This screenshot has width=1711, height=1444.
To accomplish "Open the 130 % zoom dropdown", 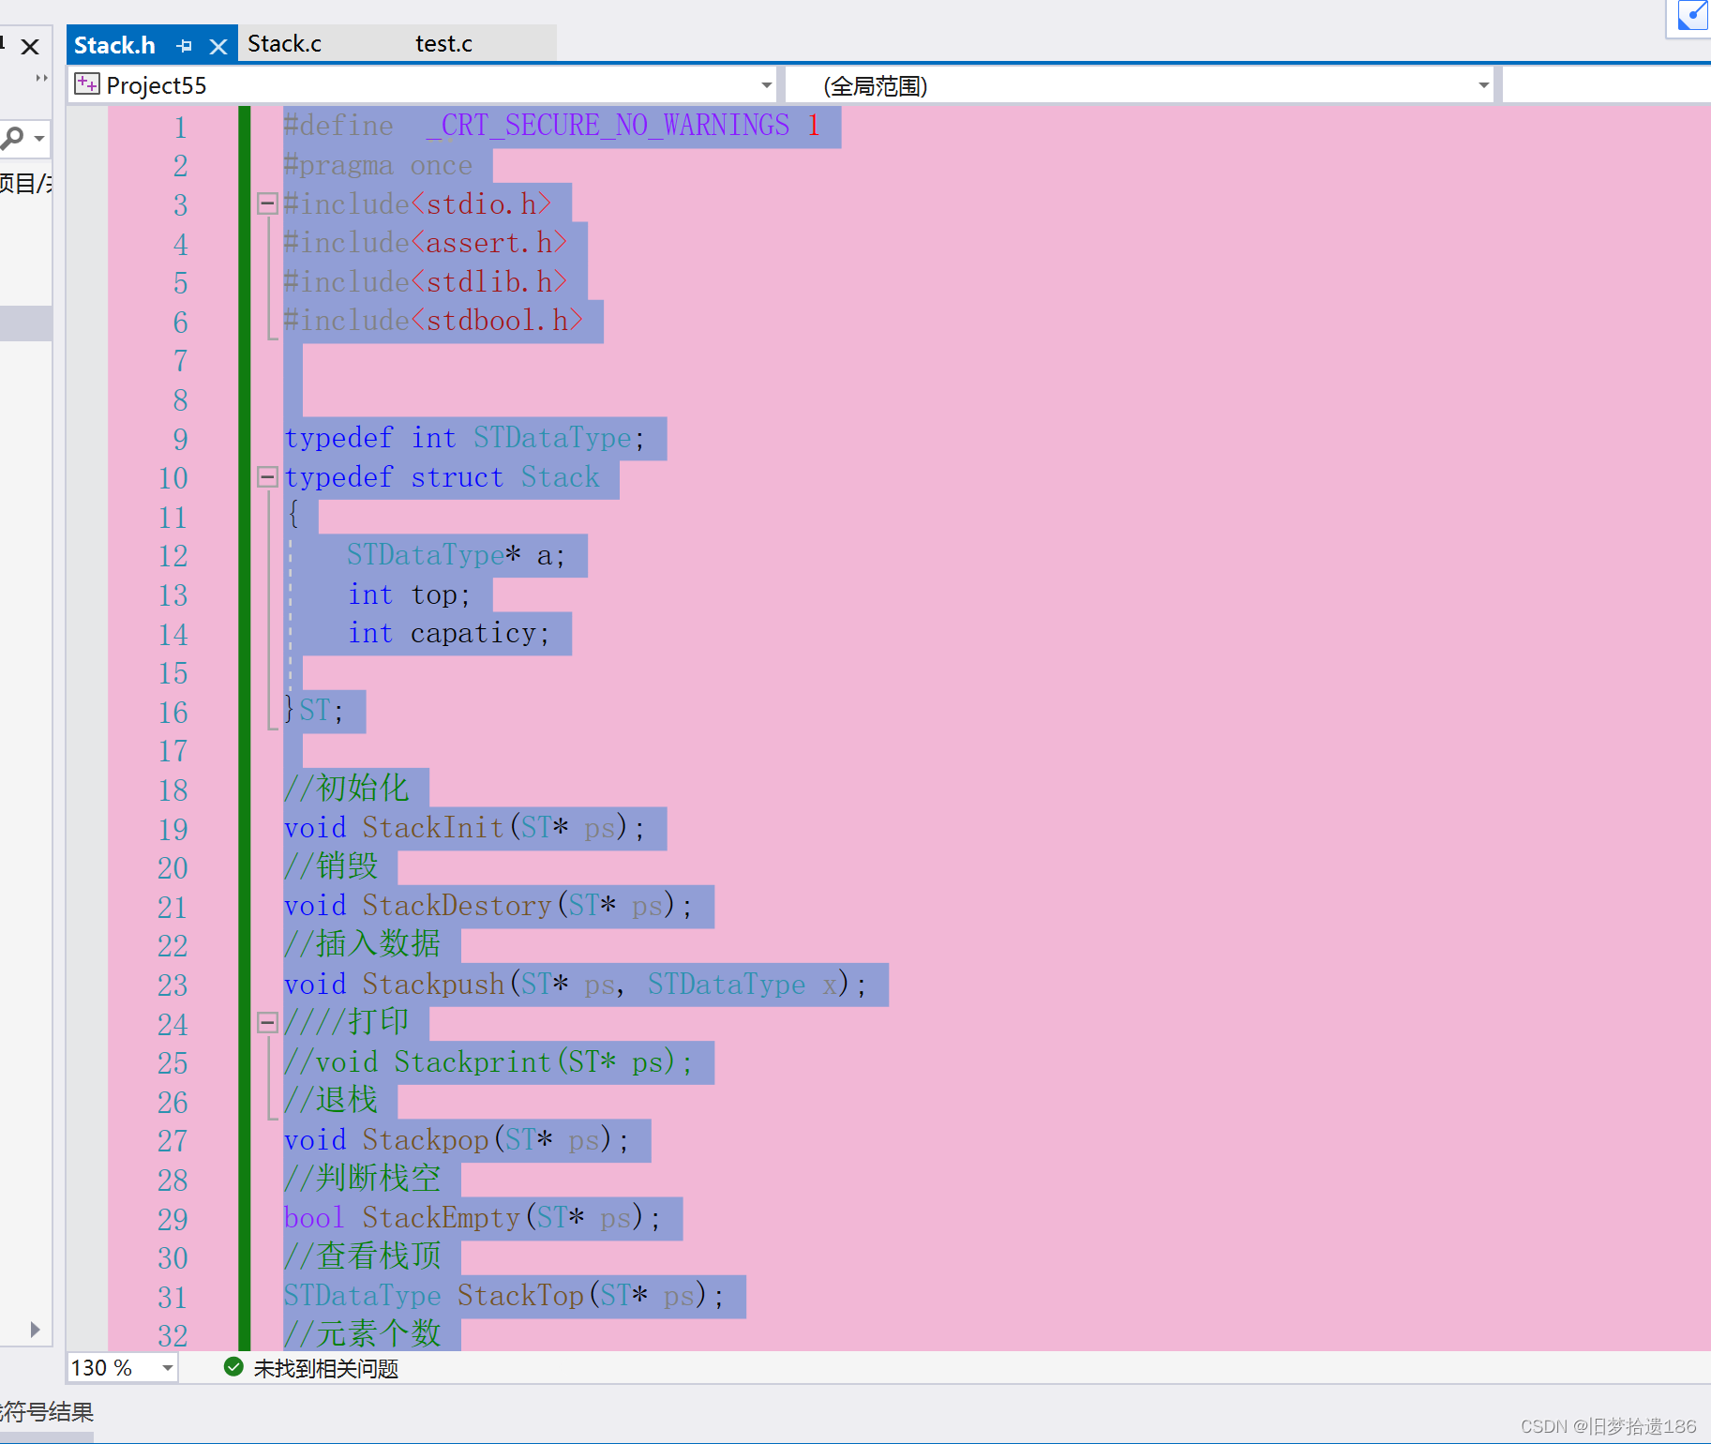I will pos(167,1368).
